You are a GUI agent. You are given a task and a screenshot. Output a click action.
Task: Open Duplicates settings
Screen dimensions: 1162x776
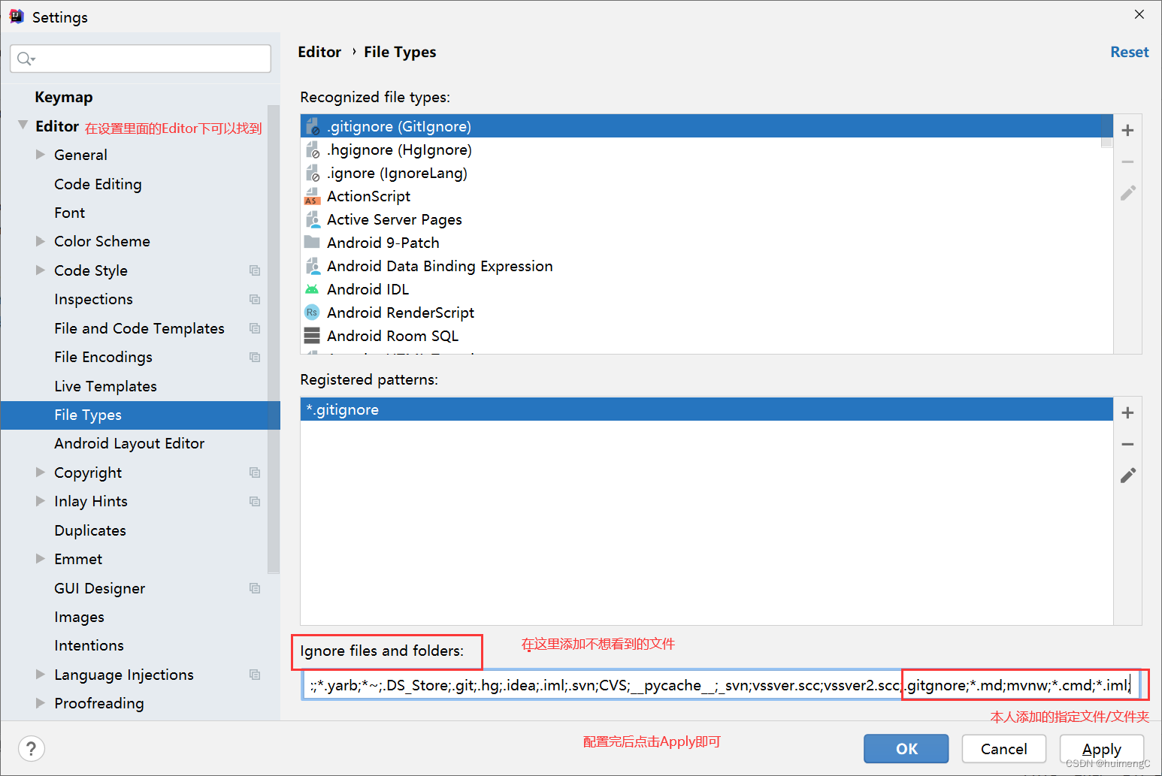pos(90,530)
